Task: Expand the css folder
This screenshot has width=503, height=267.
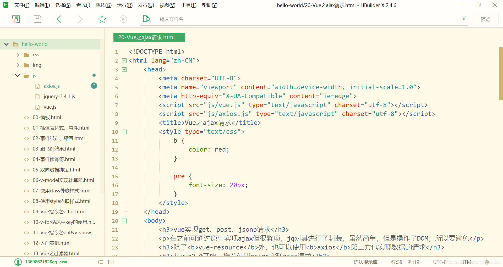Action: (x=18, y=55)
